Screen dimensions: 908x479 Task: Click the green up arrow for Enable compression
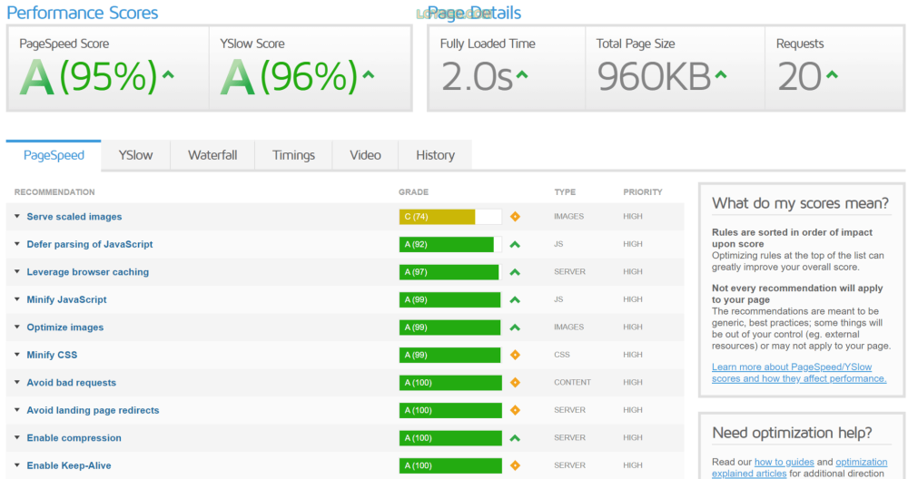coord(515,438)
